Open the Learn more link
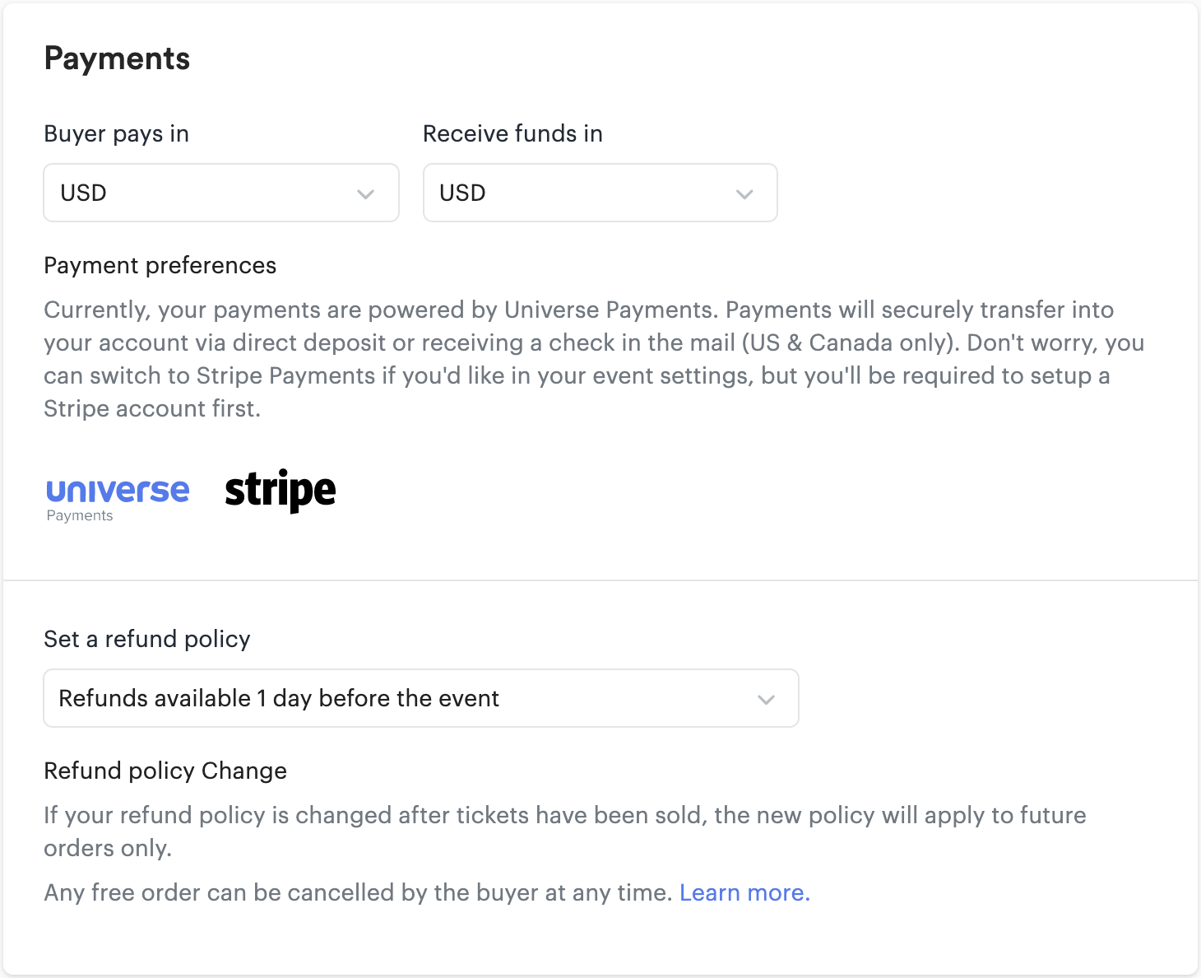Screen dimensions: 1201x978 click(744, 892)
